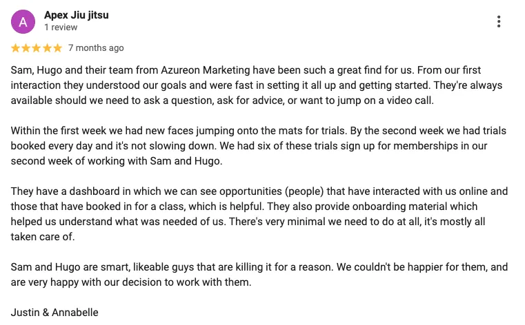Click the third yellow rating star

coord(36,48)
